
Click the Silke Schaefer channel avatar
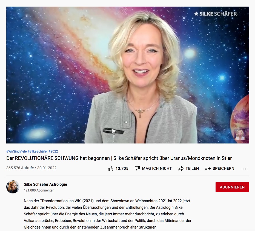[13, 187]
